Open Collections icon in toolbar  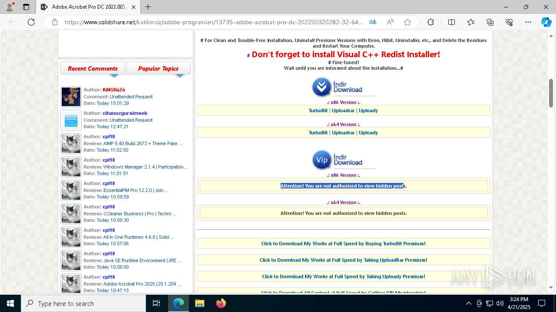490,22
